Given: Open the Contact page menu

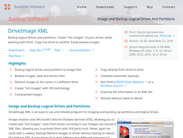Looking at the screenshot, I should 169,7.
